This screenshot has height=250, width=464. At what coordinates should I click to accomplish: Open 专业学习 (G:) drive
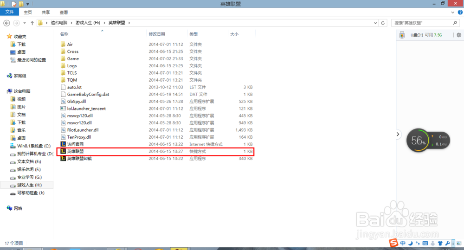(x=29, y=177)
